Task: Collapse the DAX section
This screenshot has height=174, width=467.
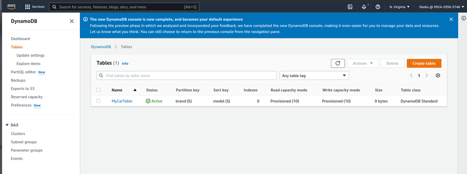Action: (7, 125)
